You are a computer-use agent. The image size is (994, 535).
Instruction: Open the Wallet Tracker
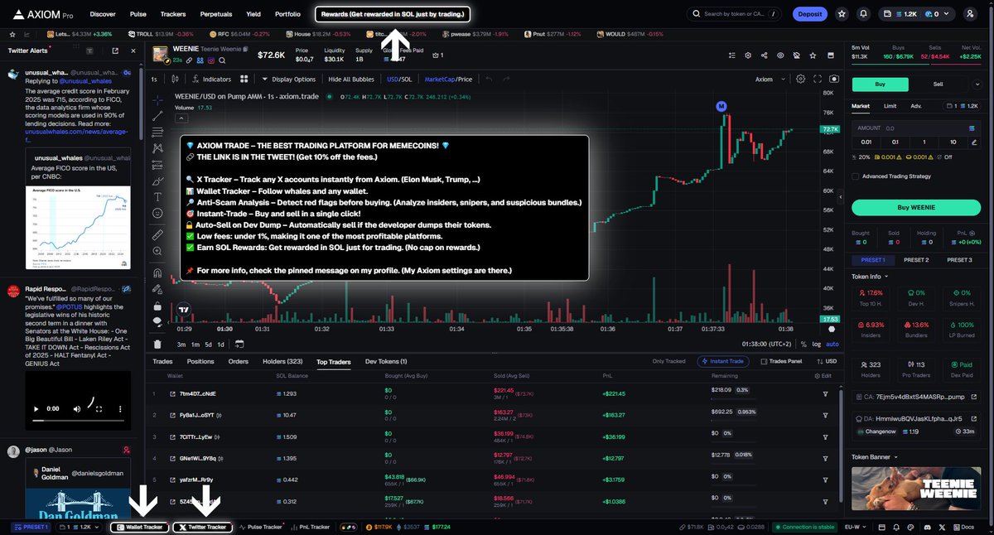(x=139, y=527)
